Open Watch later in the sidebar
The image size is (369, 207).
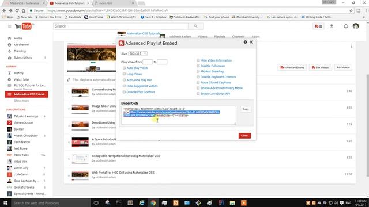21,79
